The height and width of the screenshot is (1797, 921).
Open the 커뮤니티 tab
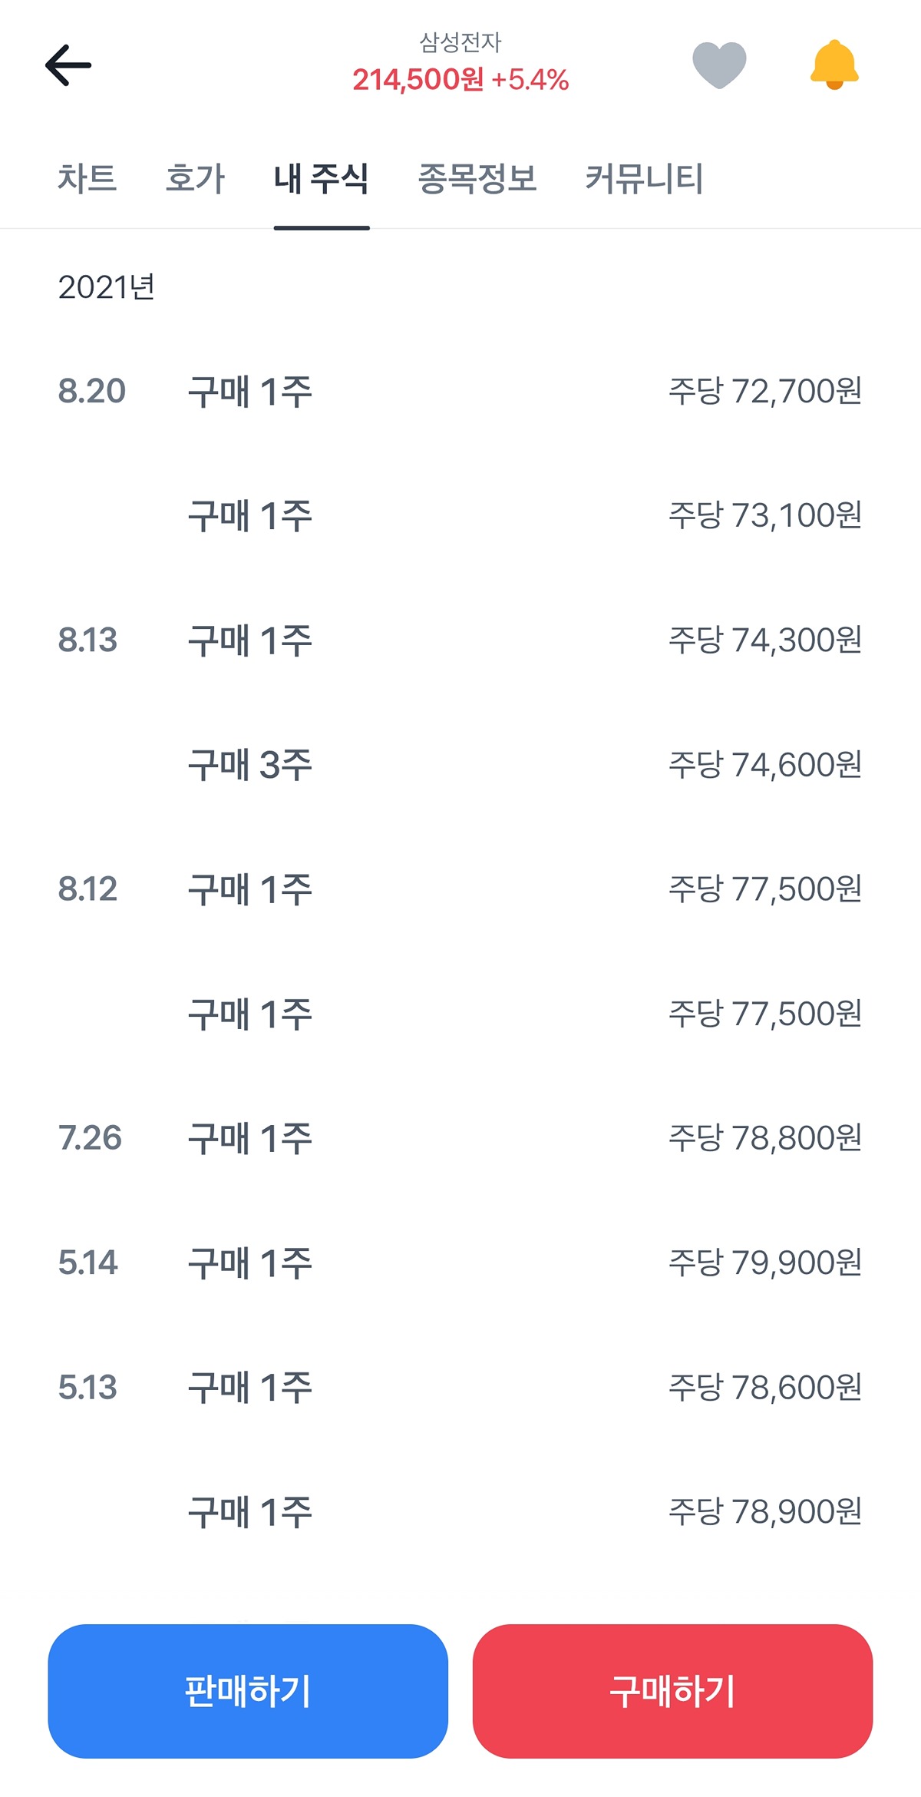click(x=644, y=179)
